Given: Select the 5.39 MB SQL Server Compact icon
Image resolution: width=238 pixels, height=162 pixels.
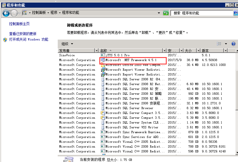Looking at the screenshot, I should pyautogui.click(x=103, y=118).
